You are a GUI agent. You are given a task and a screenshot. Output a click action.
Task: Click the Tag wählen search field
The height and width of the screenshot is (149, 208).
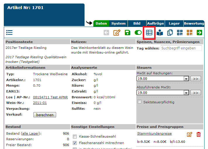pos(181,48)
